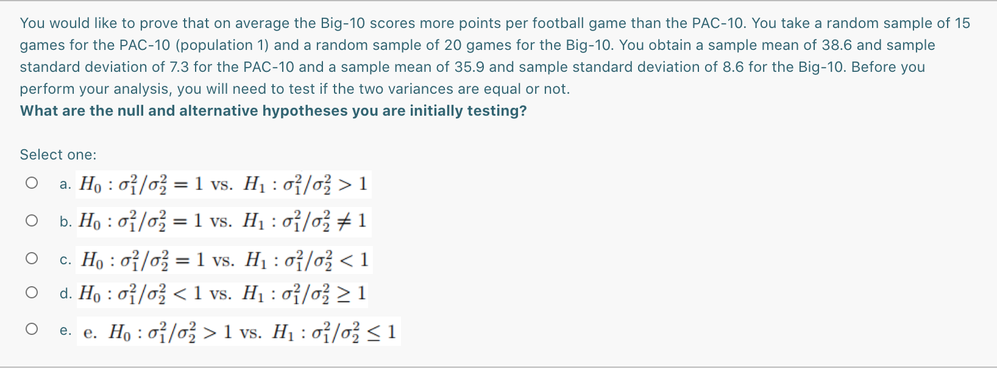Click the first 'e.' letter label
Screen dimensions: 997x369
(x=66, y=331)
